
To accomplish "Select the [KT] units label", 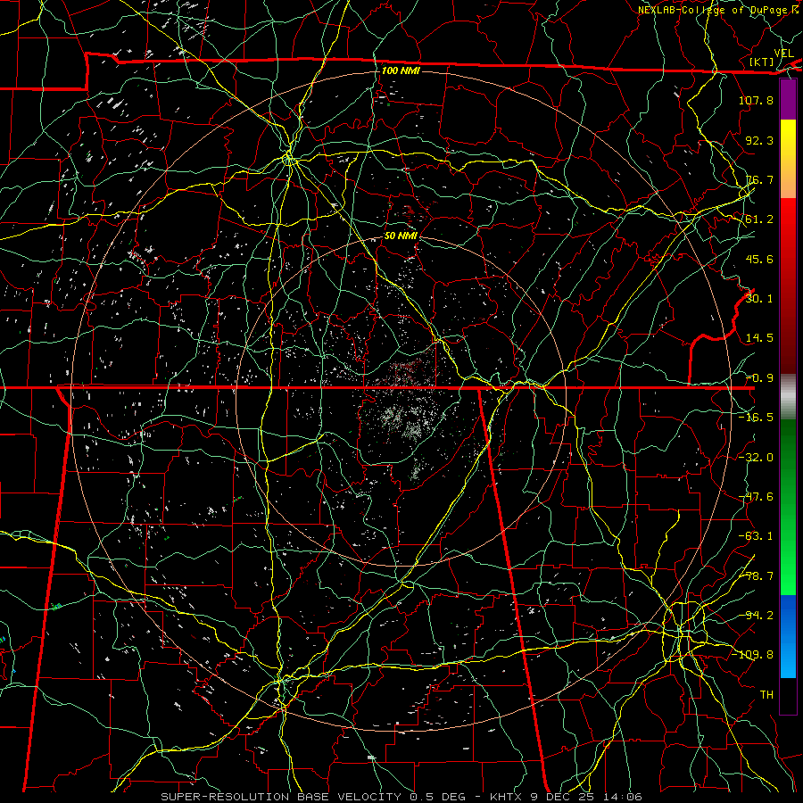I will tap(762, 62).
